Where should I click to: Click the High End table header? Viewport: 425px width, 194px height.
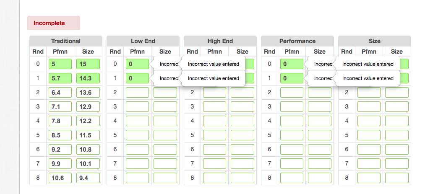(220, 41)
